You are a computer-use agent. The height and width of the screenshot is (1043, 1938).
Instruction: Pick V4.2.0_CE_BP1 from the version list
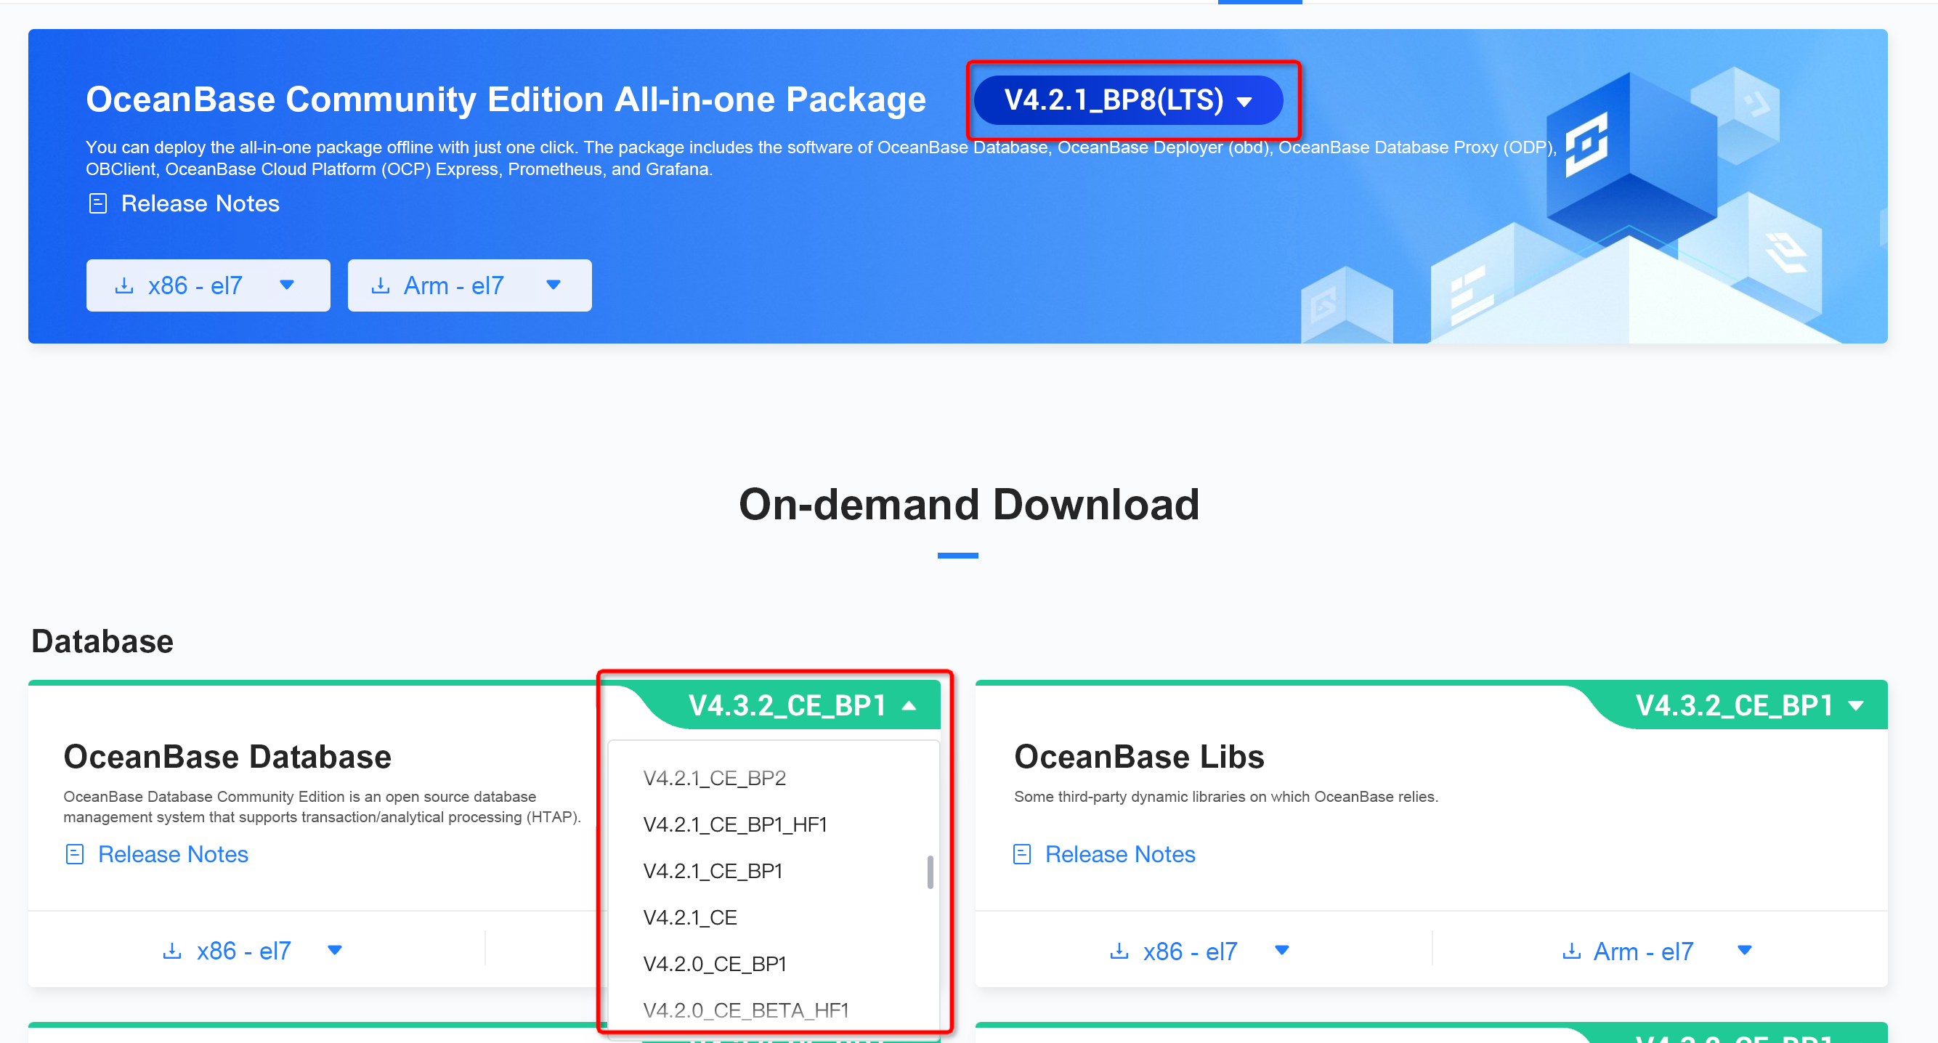[x=715, y=965]
